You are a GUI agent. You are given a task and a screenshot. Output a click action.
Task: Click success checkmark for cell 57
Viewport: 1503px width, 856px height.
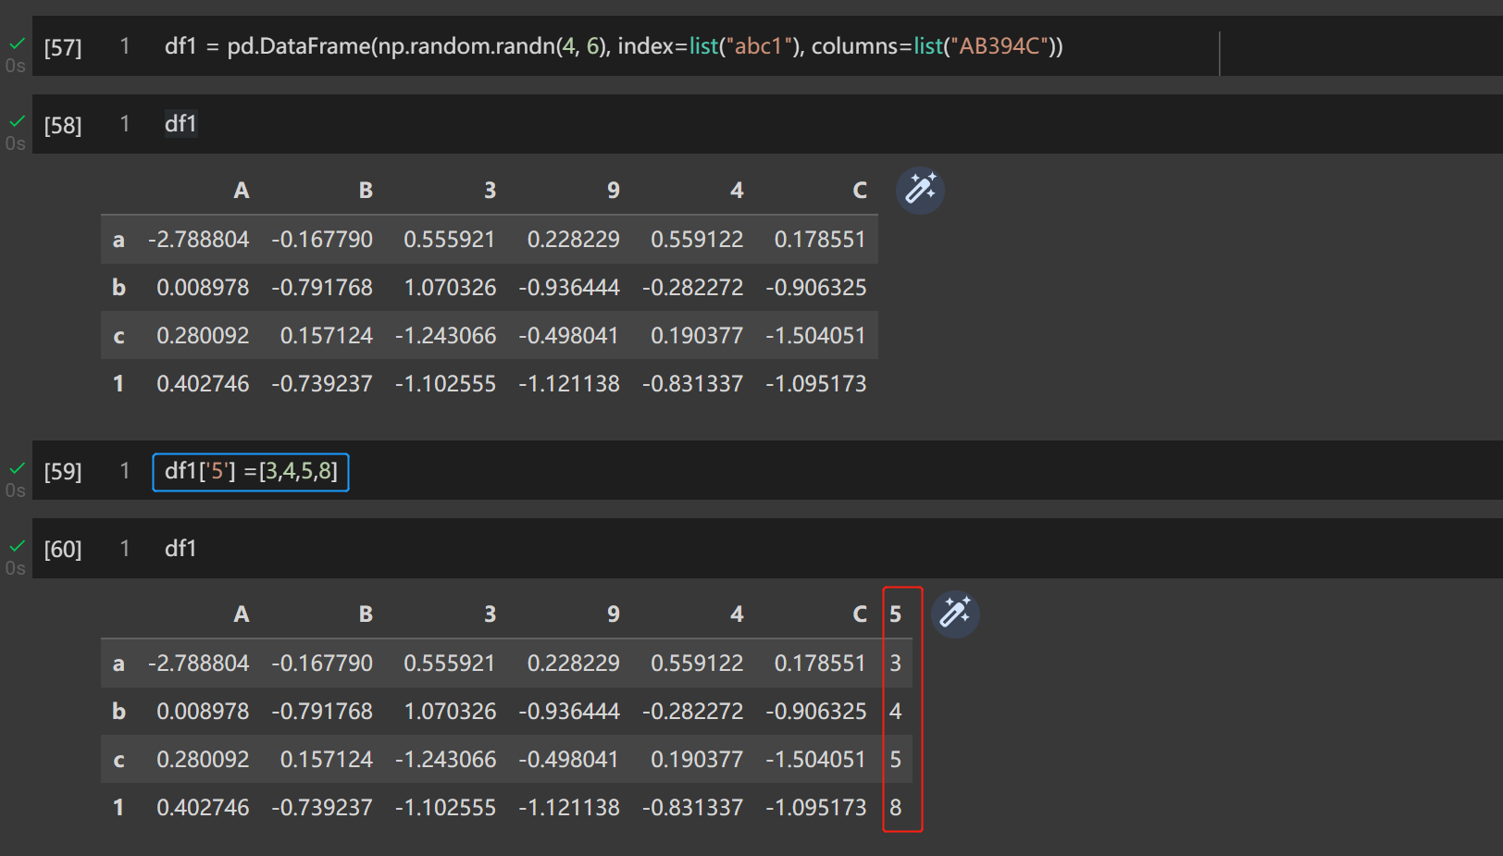click(x=17, y=43)
